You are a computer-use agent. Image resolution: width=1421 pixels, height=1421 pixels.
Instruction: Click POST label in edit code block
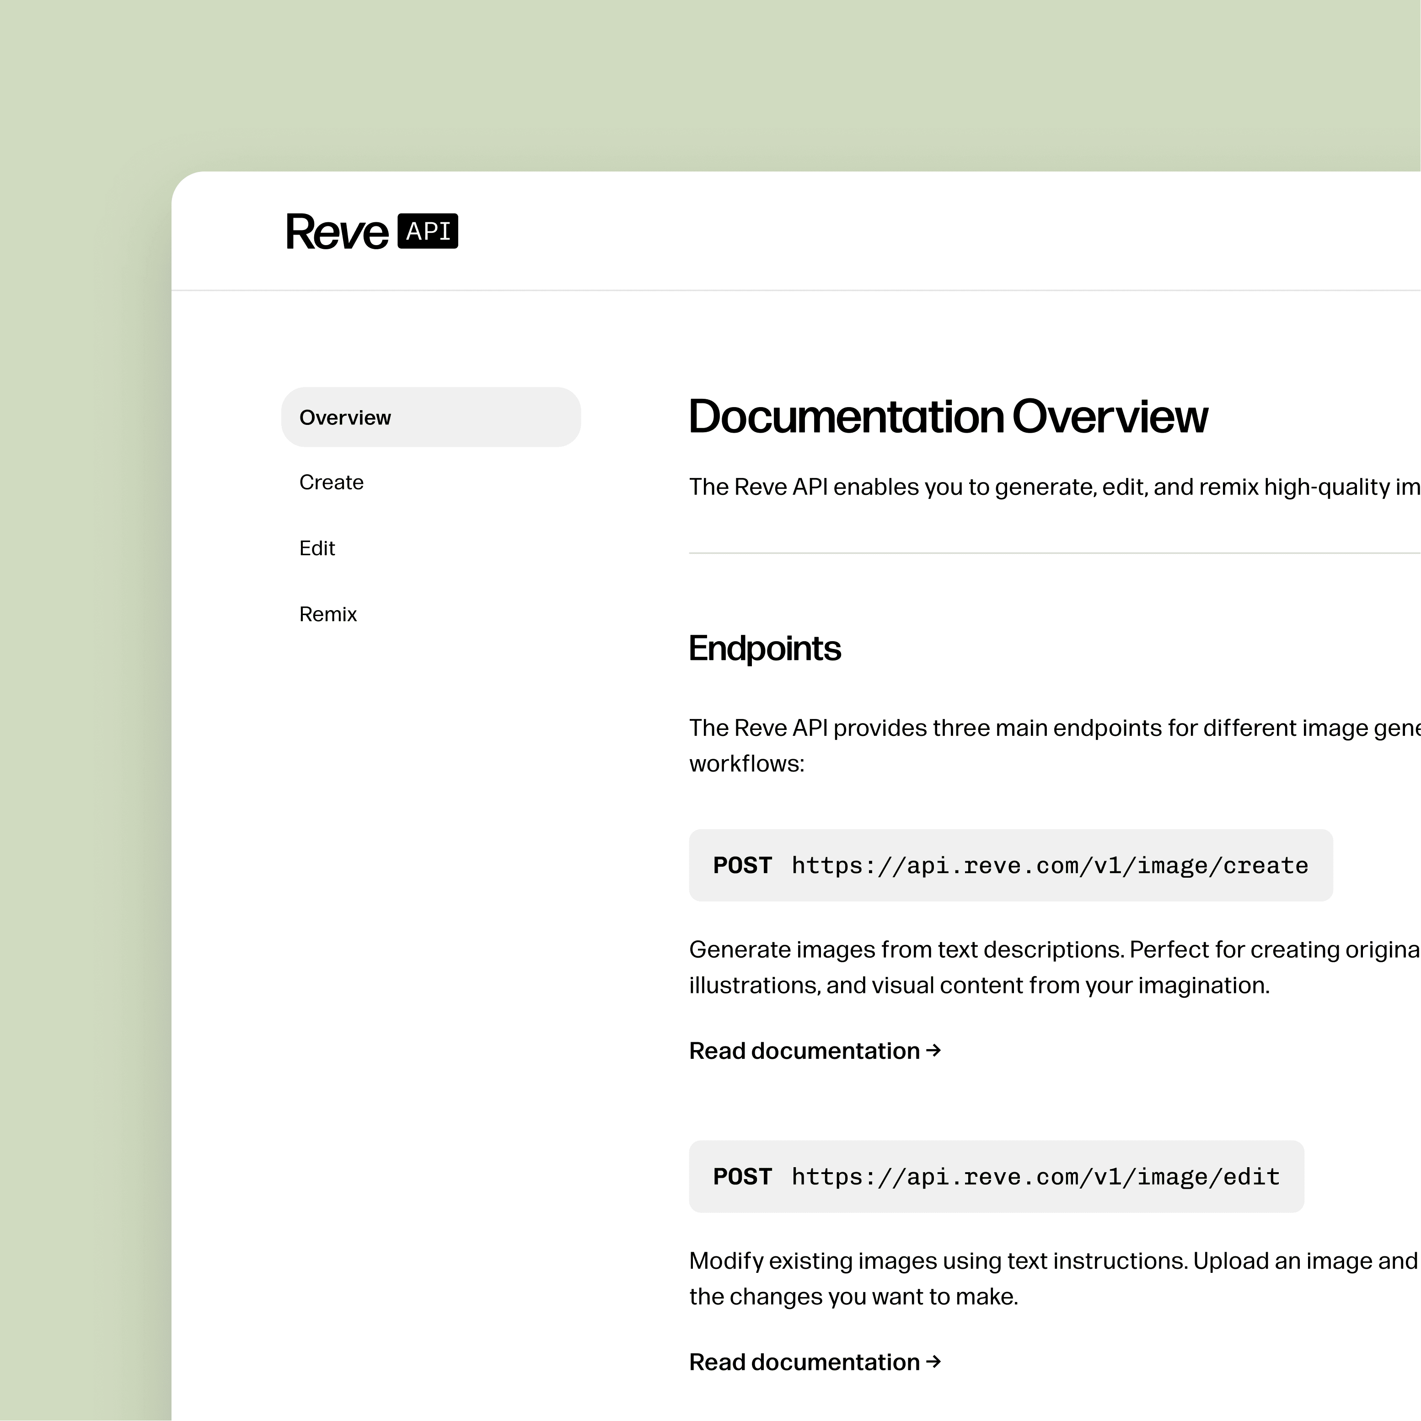tap(742, 1177)
